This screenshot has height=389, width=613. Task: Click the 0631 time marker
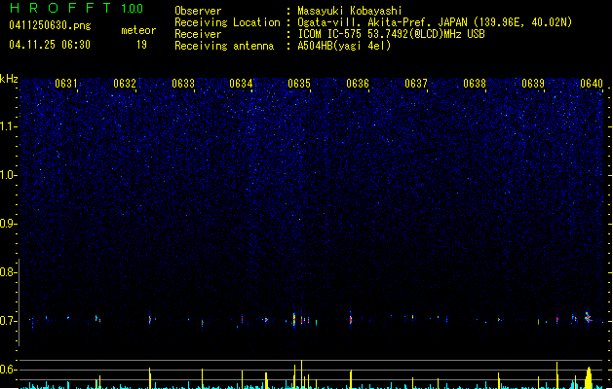click(x=66, y=84)
